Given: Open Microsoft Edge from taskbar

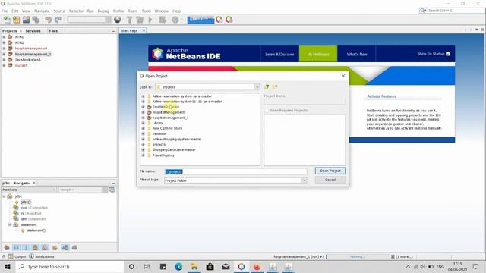Looking at the screenshot, I should pyautogui.click(x=178, y=267).
